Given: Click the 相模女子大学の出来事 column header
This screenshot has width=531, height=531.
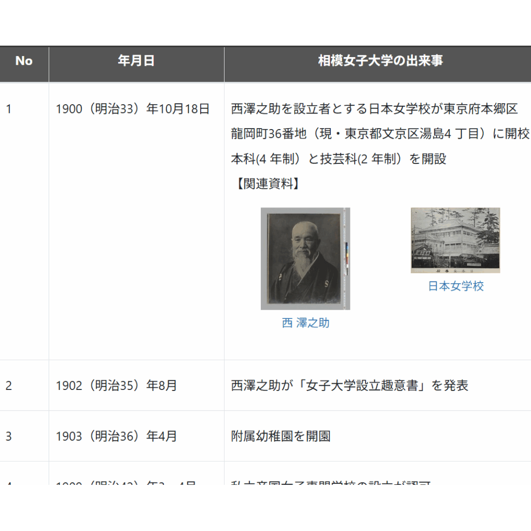Looking at the screenshot, I should (380, 61).
